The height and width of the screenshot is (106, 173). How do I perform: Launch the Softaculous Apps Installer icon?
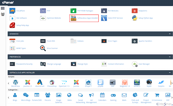(x=73, y=18)
